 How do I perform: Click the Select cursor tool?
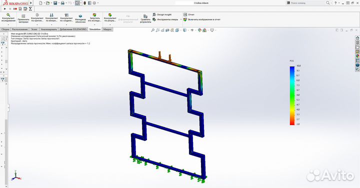(x=77, y=3)
